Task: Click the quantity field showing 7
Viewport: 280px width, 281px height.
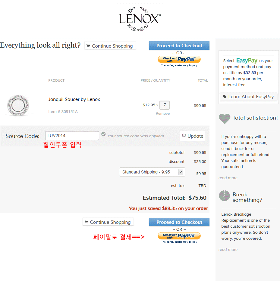Action: (x=164, y=105)
